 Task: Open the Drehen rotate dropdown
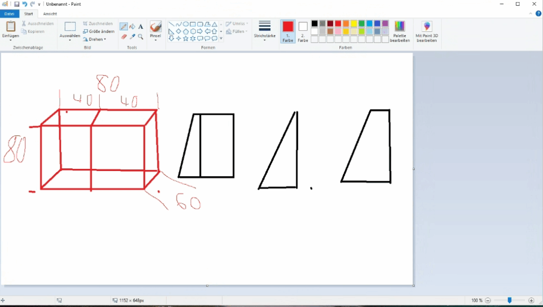(x=95, y=39)
